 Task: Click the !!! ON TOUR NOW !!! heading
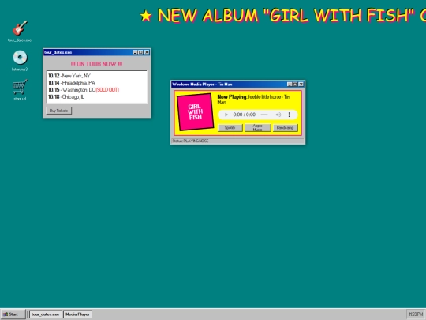(x=97, y=64)
